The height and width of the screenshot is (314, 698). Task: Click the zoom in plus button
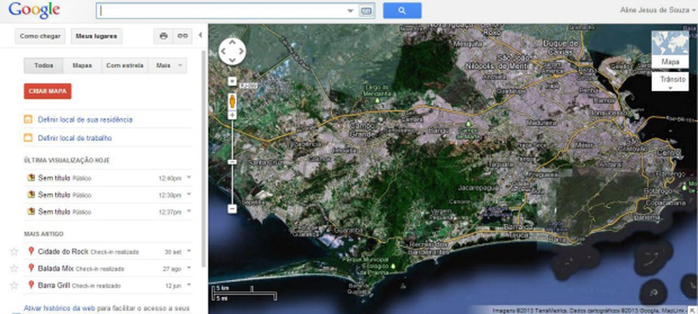[x=232, y=82]
